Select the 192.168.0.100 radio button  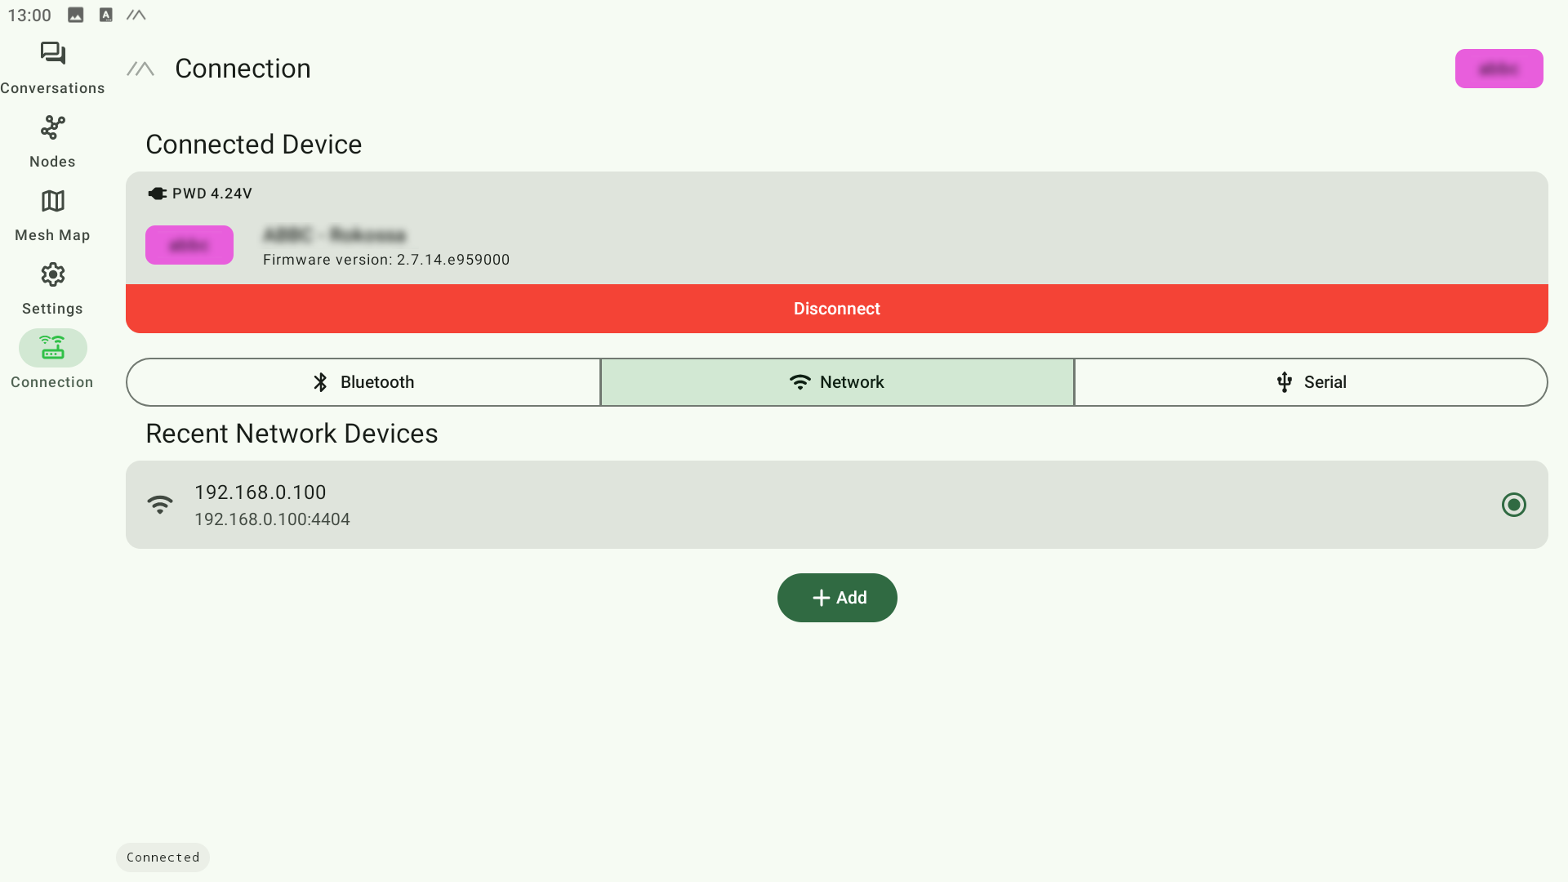1513,505
